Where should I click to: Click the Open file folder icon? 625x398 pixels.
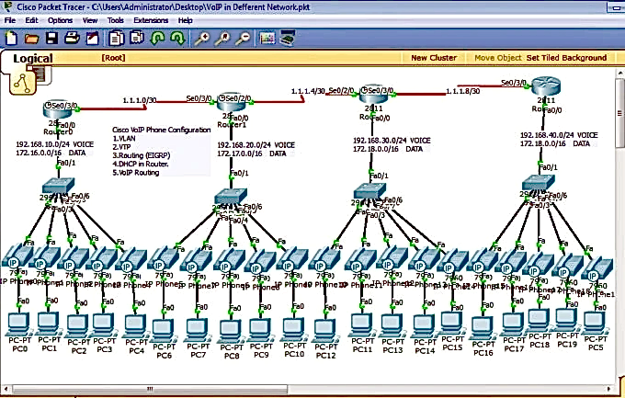(x=31, y=39)
